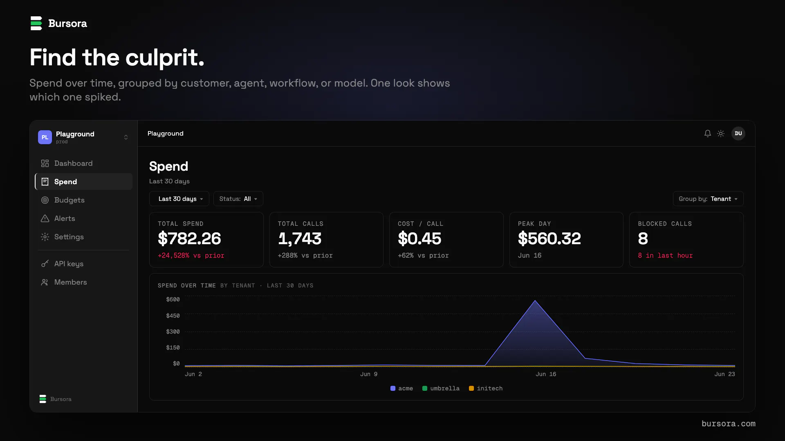
Task: Select the Spend sidebar item
Action: click(83, 182)
